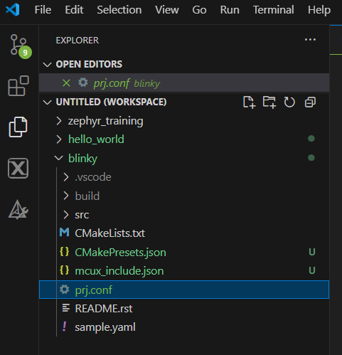
Task: Open the Terminal menu
Action: [274, 10]
